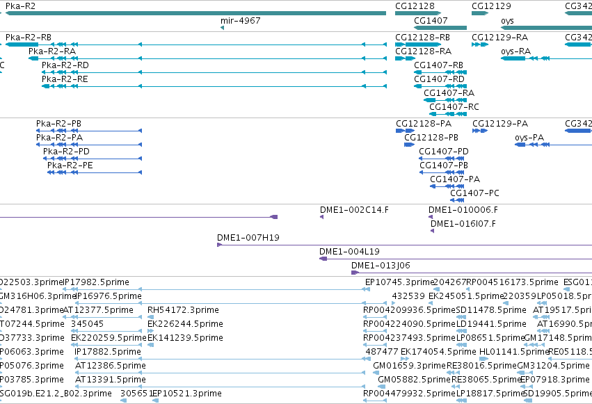Select EST IP16976.5prime

tap(109, 296)
